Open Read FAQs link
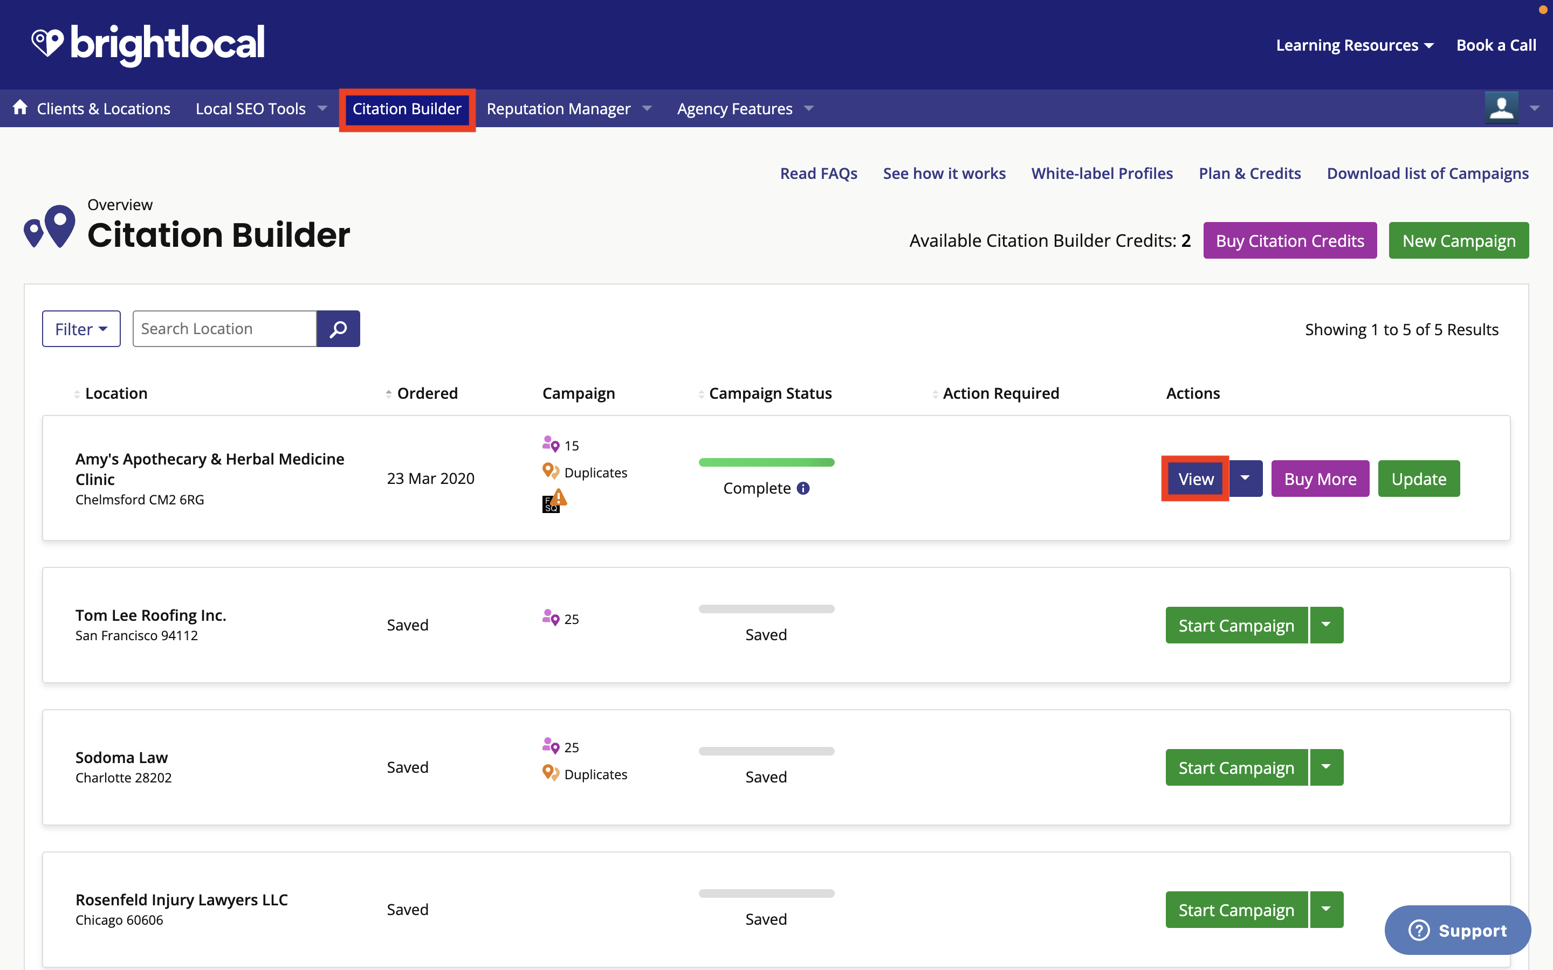Screen dimensions: 1553x970 pos(818,173)
